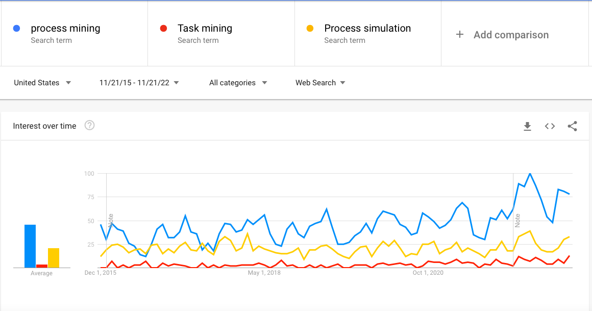592x311 pixels.
Task: Click the red dot beside Task mining
Action: [x=163, y=28]
